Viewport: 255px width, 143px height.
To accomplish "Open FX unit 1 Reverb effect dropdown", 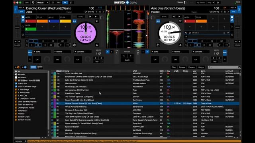I will click(63, 52).
